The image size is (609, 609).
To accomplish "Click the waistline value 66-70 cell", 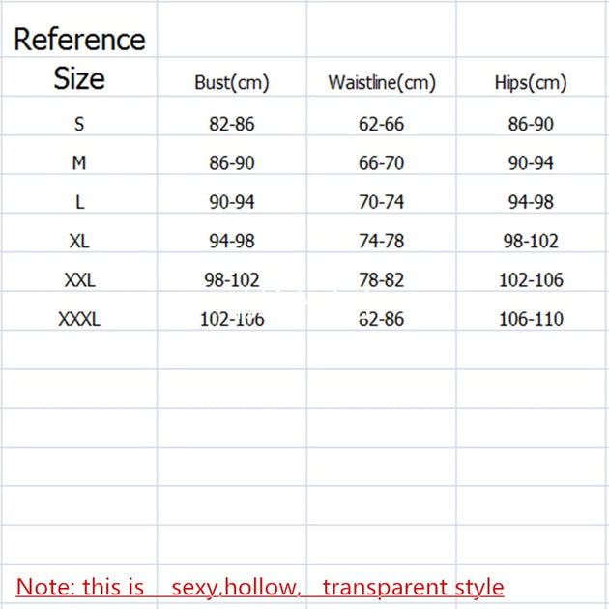I will 382,163.
